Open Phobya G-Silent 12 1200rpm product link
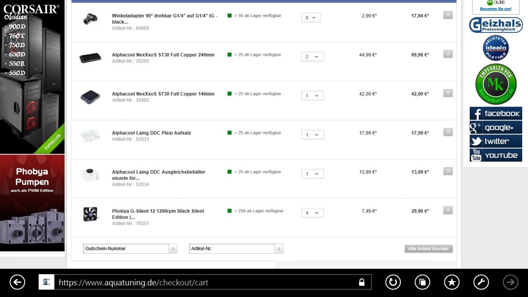 [158, 214]
